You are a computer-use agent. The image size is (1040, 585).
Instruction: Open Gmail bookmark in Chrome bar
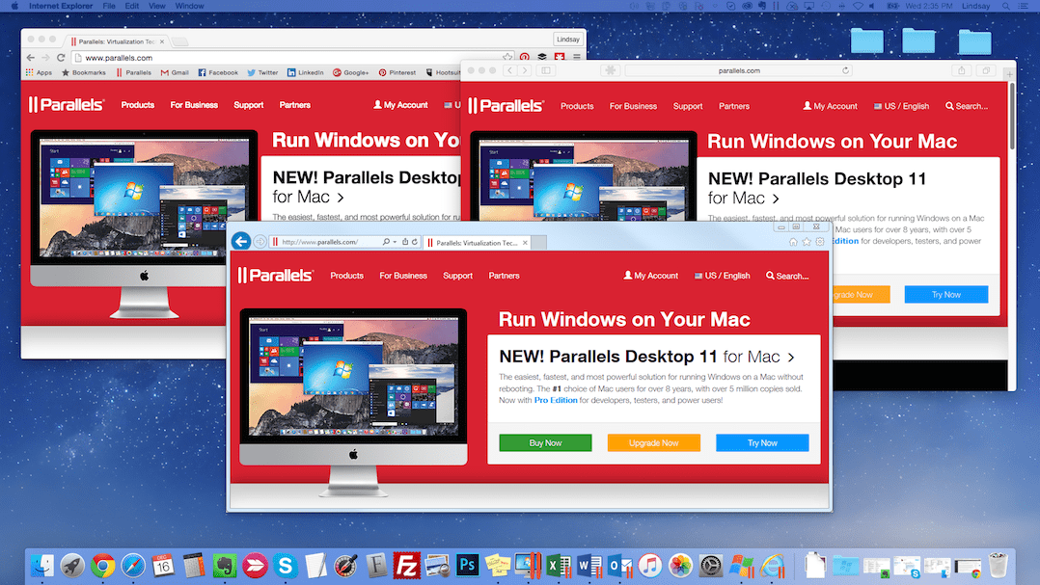[x=176, y=72]
